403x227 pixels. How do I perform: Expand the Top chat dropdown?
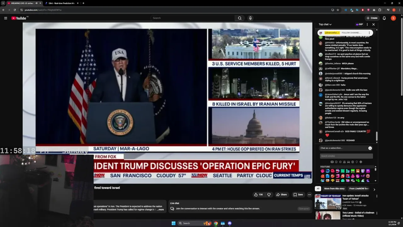point(325,24)
